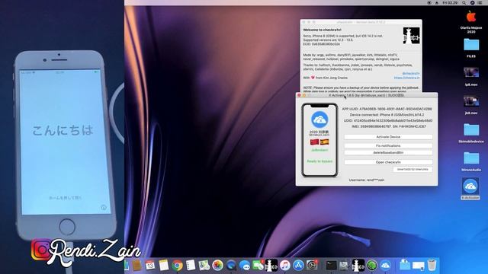The width and height of the screenshot is (488, 274).
Task: Open Reminders from the dock
Action: pos(191,266)
